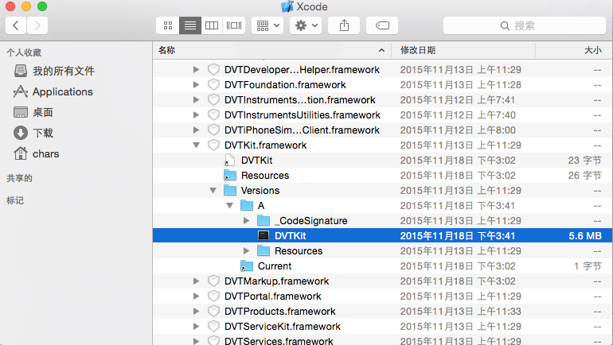This screenshot has width=613, height=345.
Task: Open 下载 in the sidebar
Action: click(x=33, y=133)
